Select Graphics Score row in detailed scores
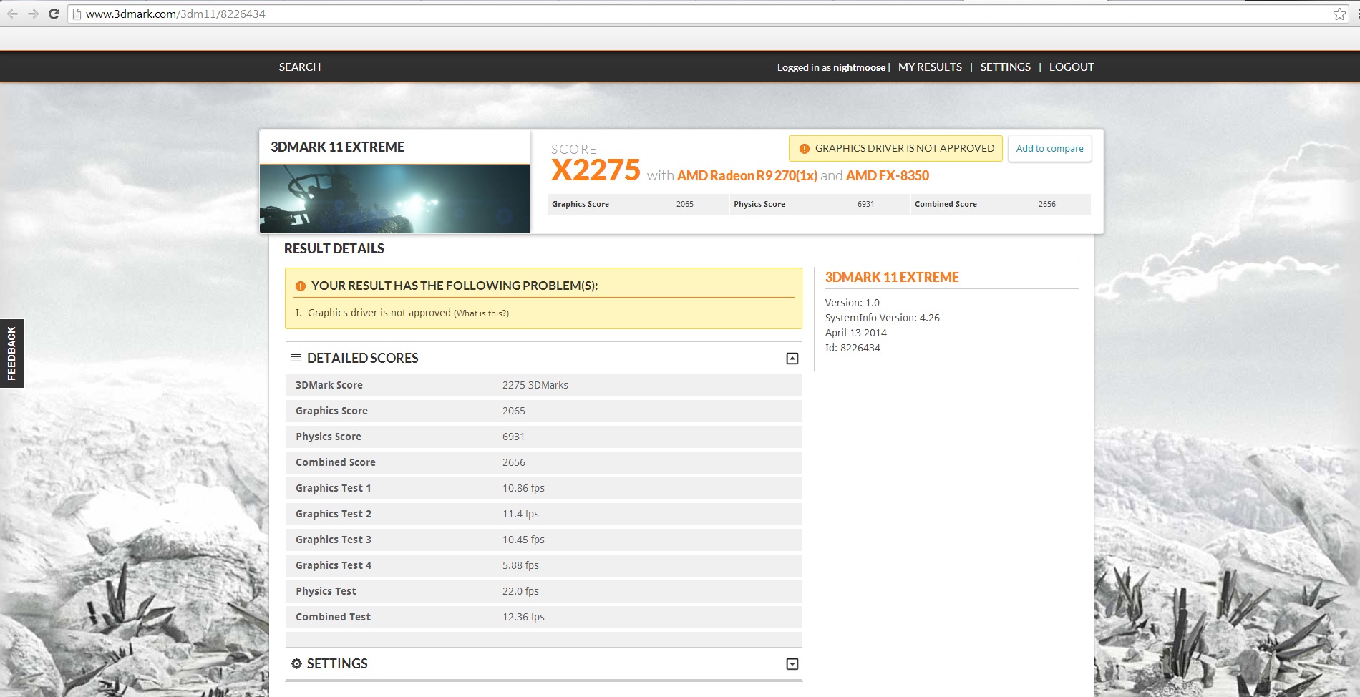 (x=543, y=411)
